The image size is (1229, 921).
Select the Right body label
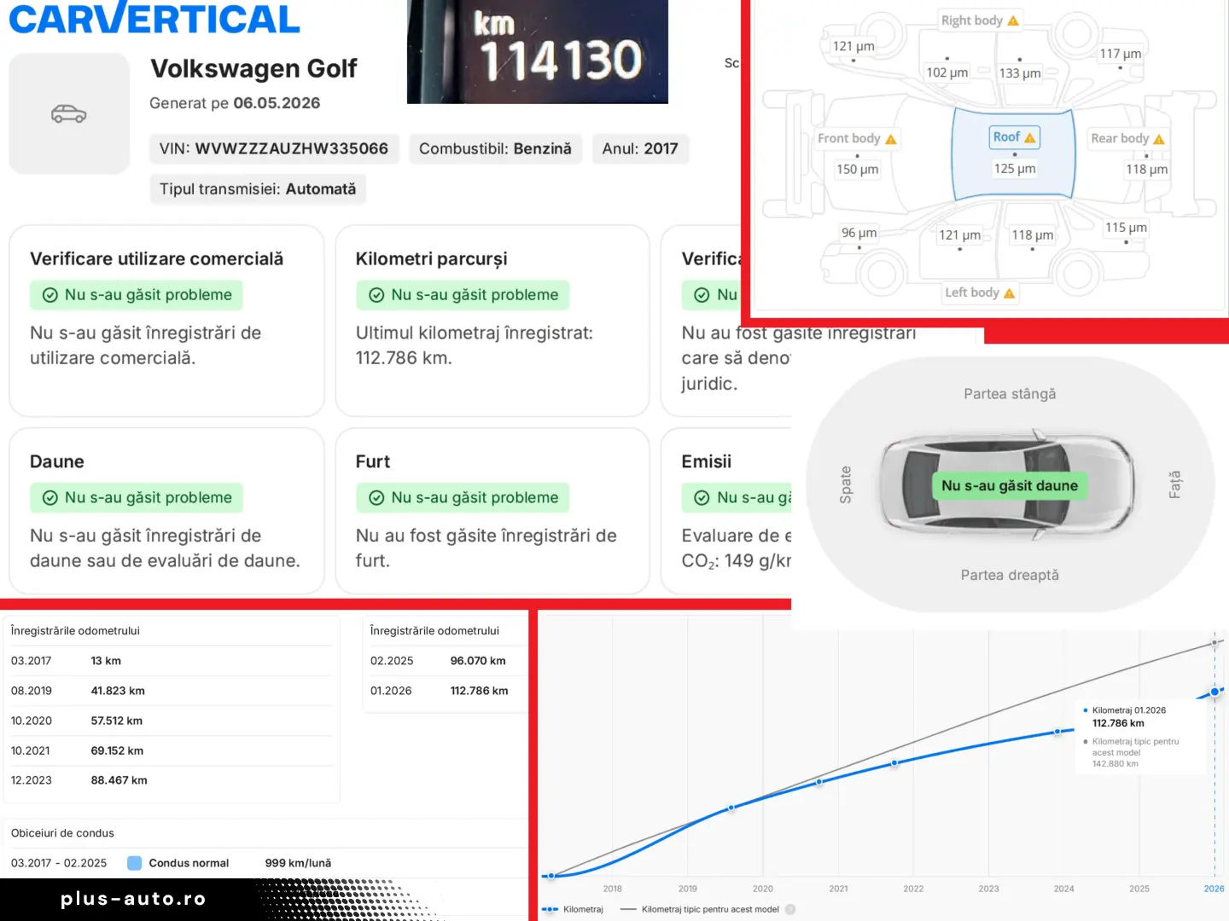click(980, 20)
